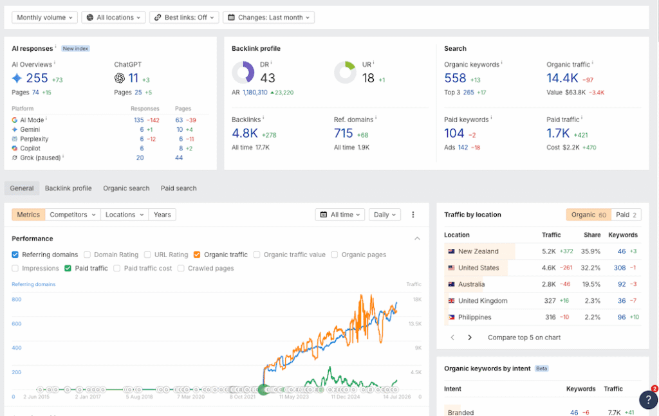Screen dimensions: 659x416
Task: Click the AI Overviews sparkle icon
Action: 17,78
